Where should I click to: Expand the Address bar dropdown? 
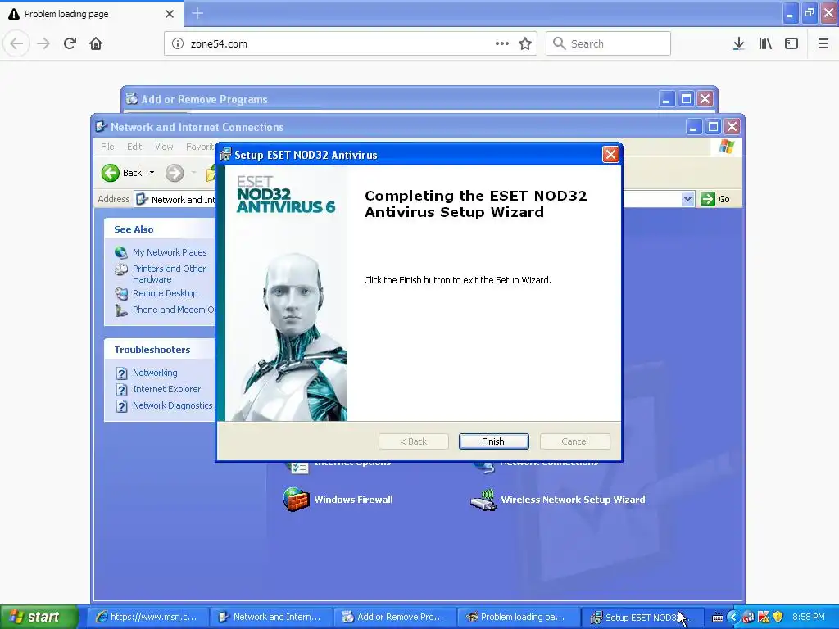coord(687,199)
